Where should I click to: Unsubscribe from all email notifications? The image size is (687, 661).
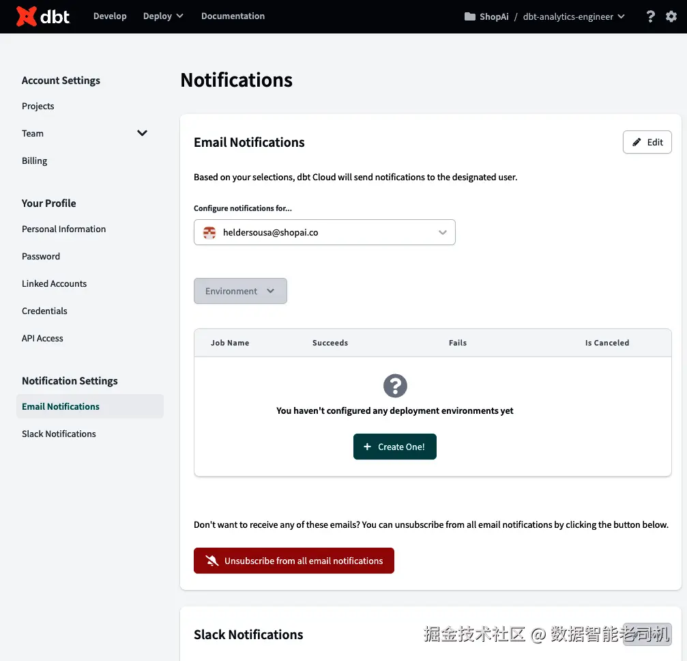click(x=293, y=561)
